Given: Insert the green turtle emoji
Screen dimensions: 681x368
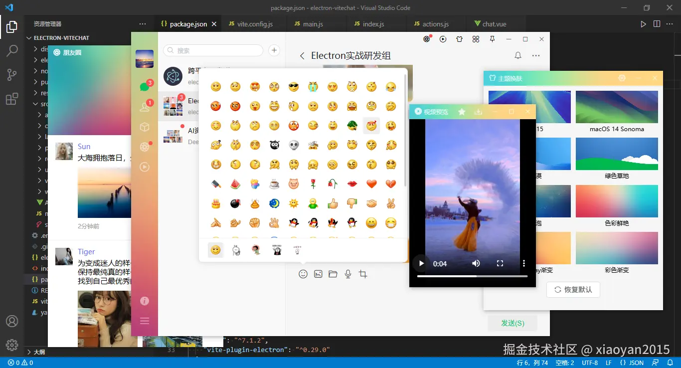Looking at the screenshot, I should (352, 126).
